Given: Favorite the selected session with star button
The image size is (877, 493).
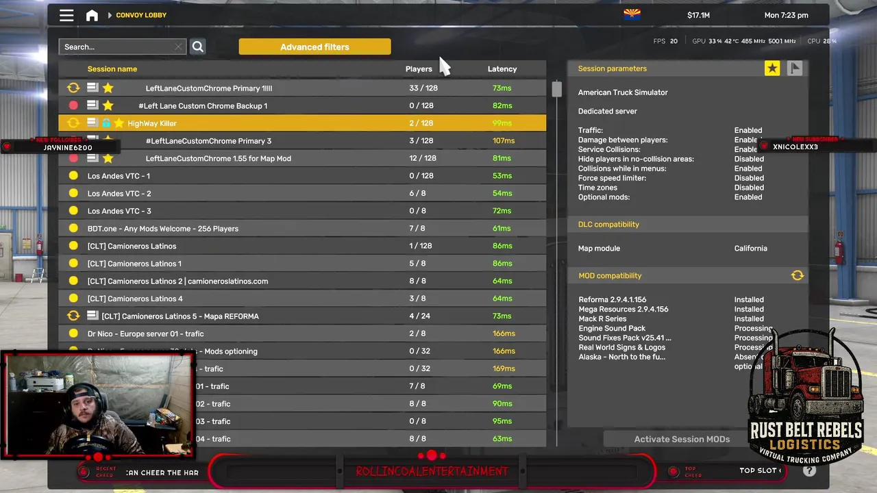Looking at the screenshot, I should coord(772,68).
